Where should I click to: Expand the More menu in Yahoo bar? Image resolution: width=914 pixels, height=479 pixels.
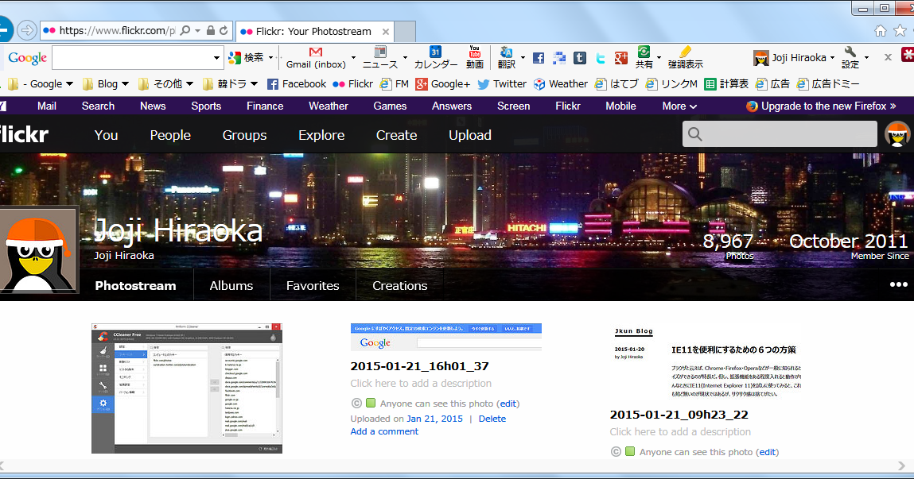click(x=679, y=106)
